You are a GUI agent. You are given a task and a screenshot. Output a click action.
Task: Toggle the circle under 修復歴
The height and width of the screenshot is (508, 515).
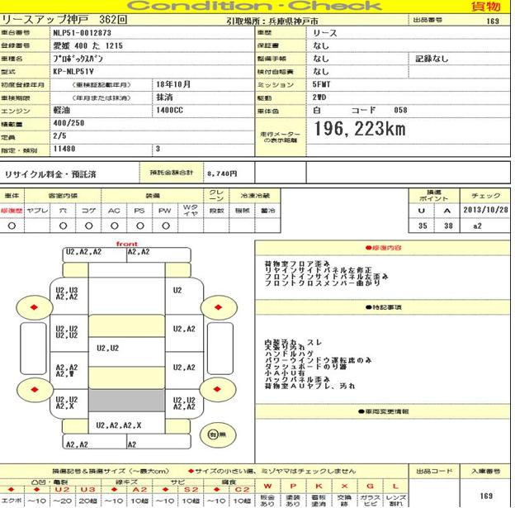coord(12,224)
